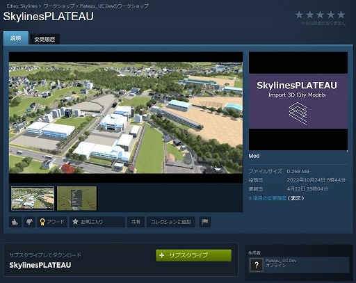
Task: Click コレクションに追加 button
Action: (170, 222)
